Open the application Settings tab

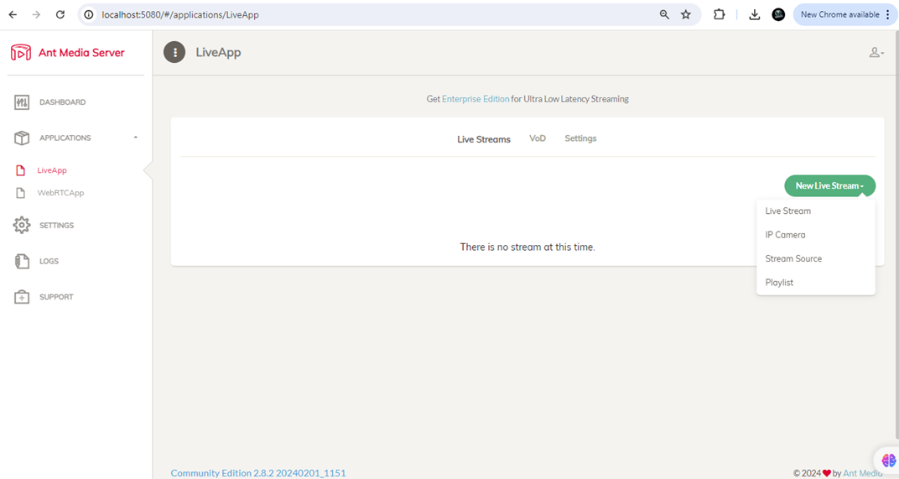(x=580, y=138)
